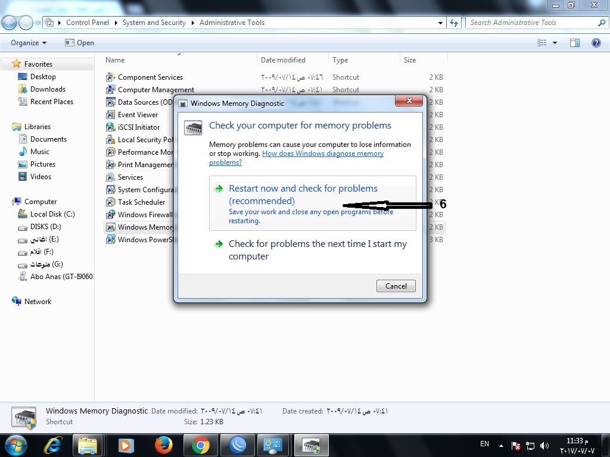Click the Open toolbar button
The width and height of the screenshot is (610, 457).
pyautogui.click(x=80, y=43)
